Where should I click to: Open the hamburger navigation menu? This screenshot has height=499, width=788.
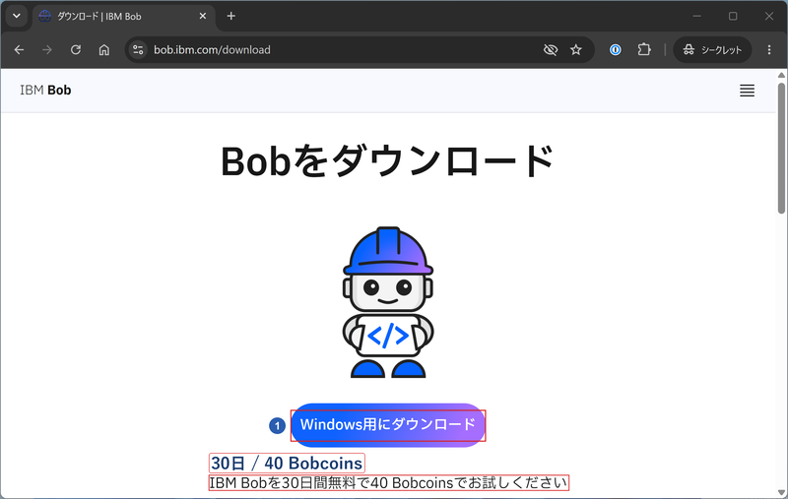[747, 91]
